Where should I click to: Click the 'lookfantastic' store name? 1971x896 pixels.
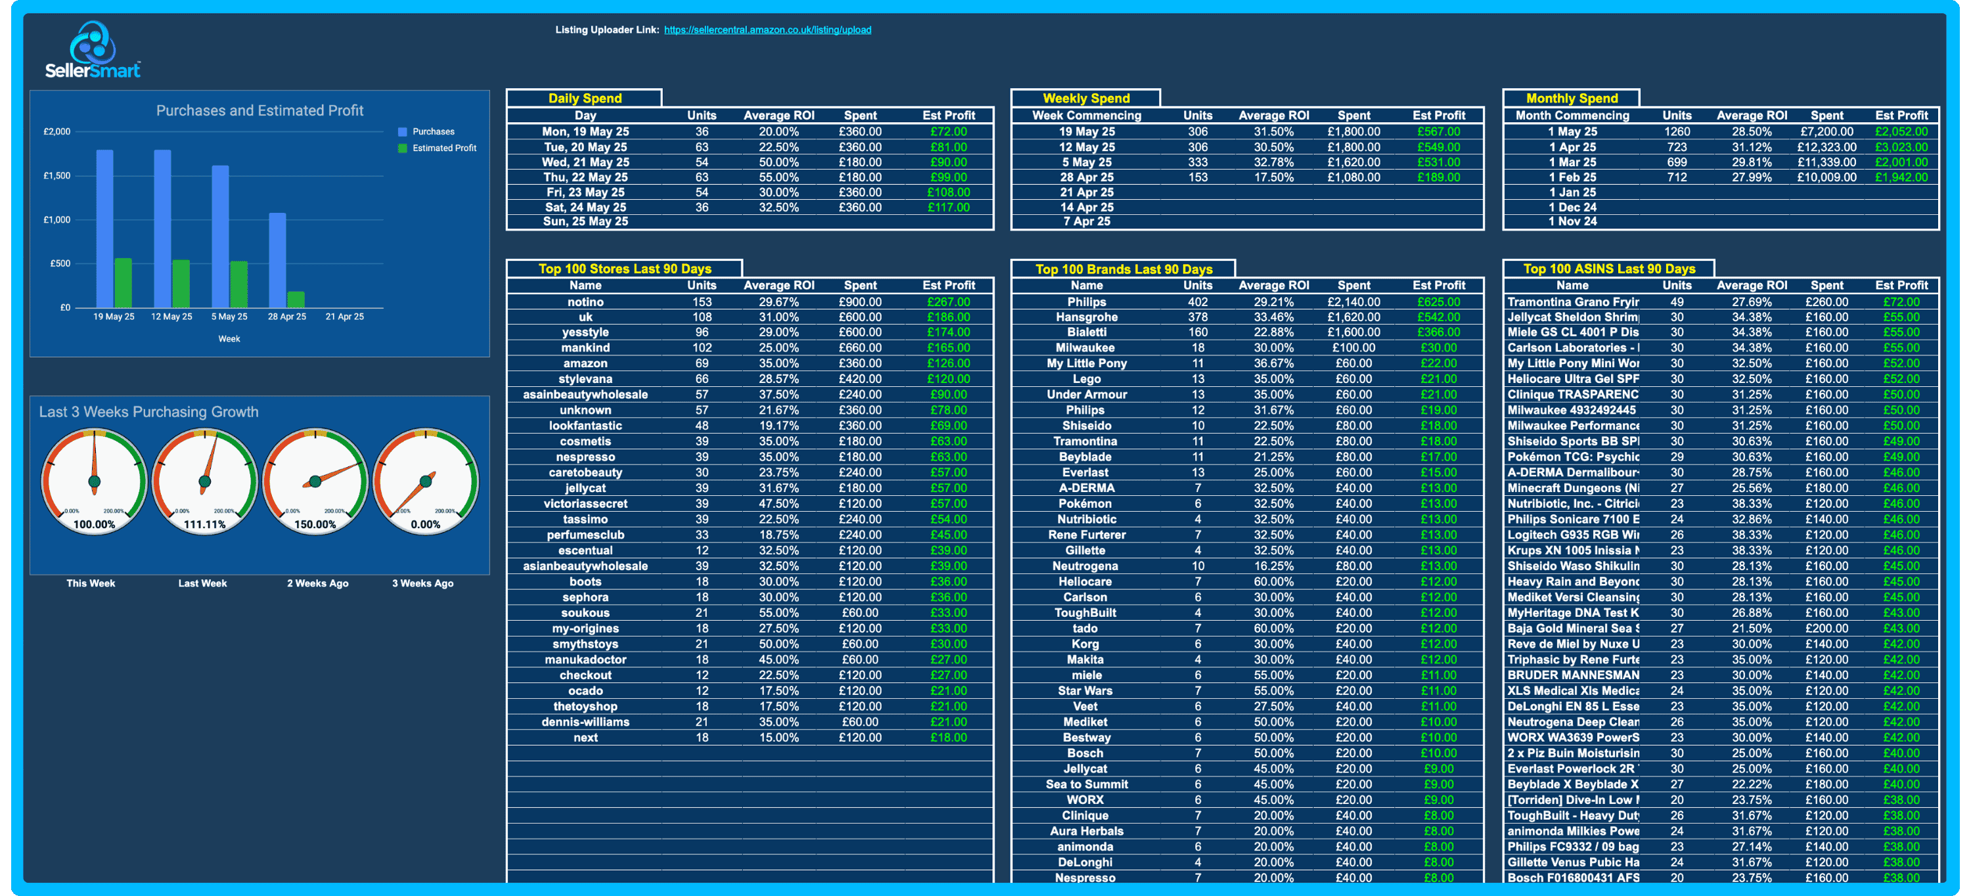[x=585, y=426]
